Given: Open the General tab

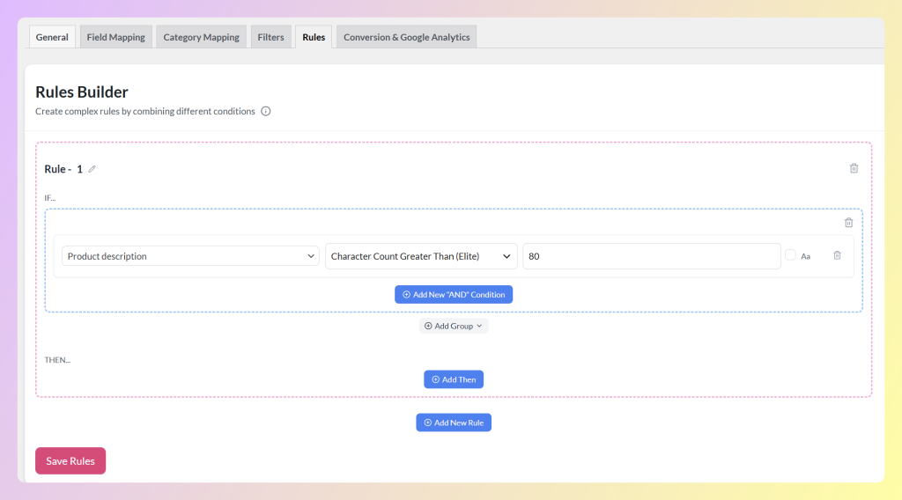Looking at the screenshot, I should pyautogui.click(x=52, y=37).
